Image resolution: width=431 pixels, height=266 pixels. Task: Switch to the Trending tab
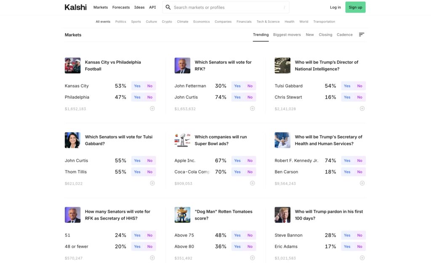(x=261, y=35)
